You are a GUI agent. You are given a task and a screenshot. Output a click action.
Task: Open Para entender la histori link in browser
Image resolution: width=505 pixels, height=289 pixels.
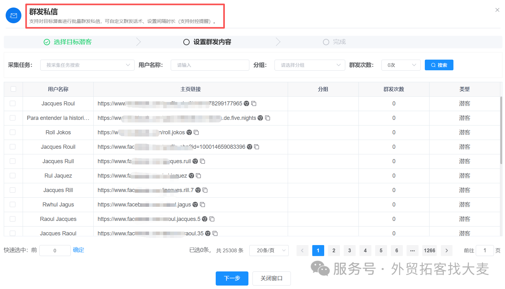tap(260, 118)
